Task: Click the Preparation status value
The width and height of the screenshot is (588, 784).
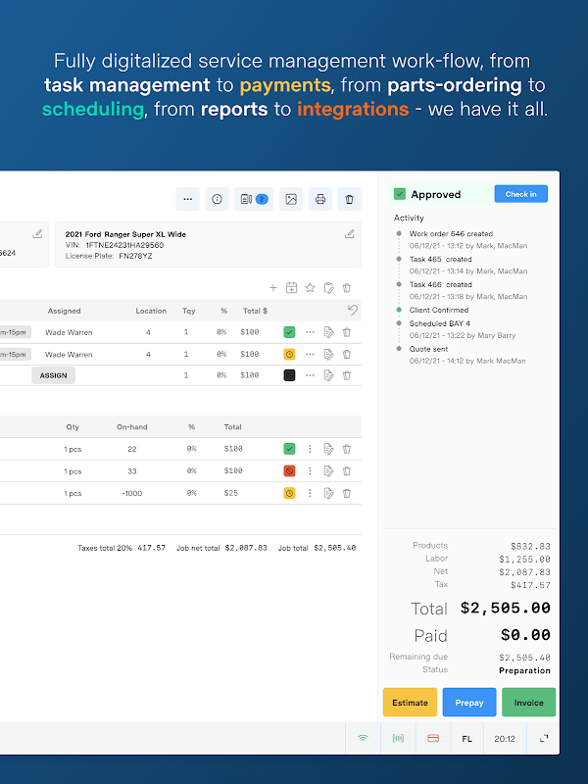Action: pyautogui.click(x=524, y=670)
